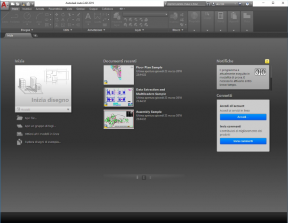Click the Proprietà layer icon

pyautogui.click(x=117, y=19)
